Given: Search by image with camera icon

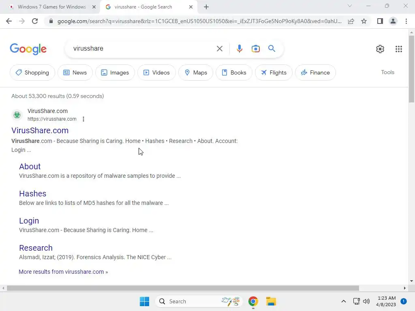Looking at the screenshot, I should 256,49.
